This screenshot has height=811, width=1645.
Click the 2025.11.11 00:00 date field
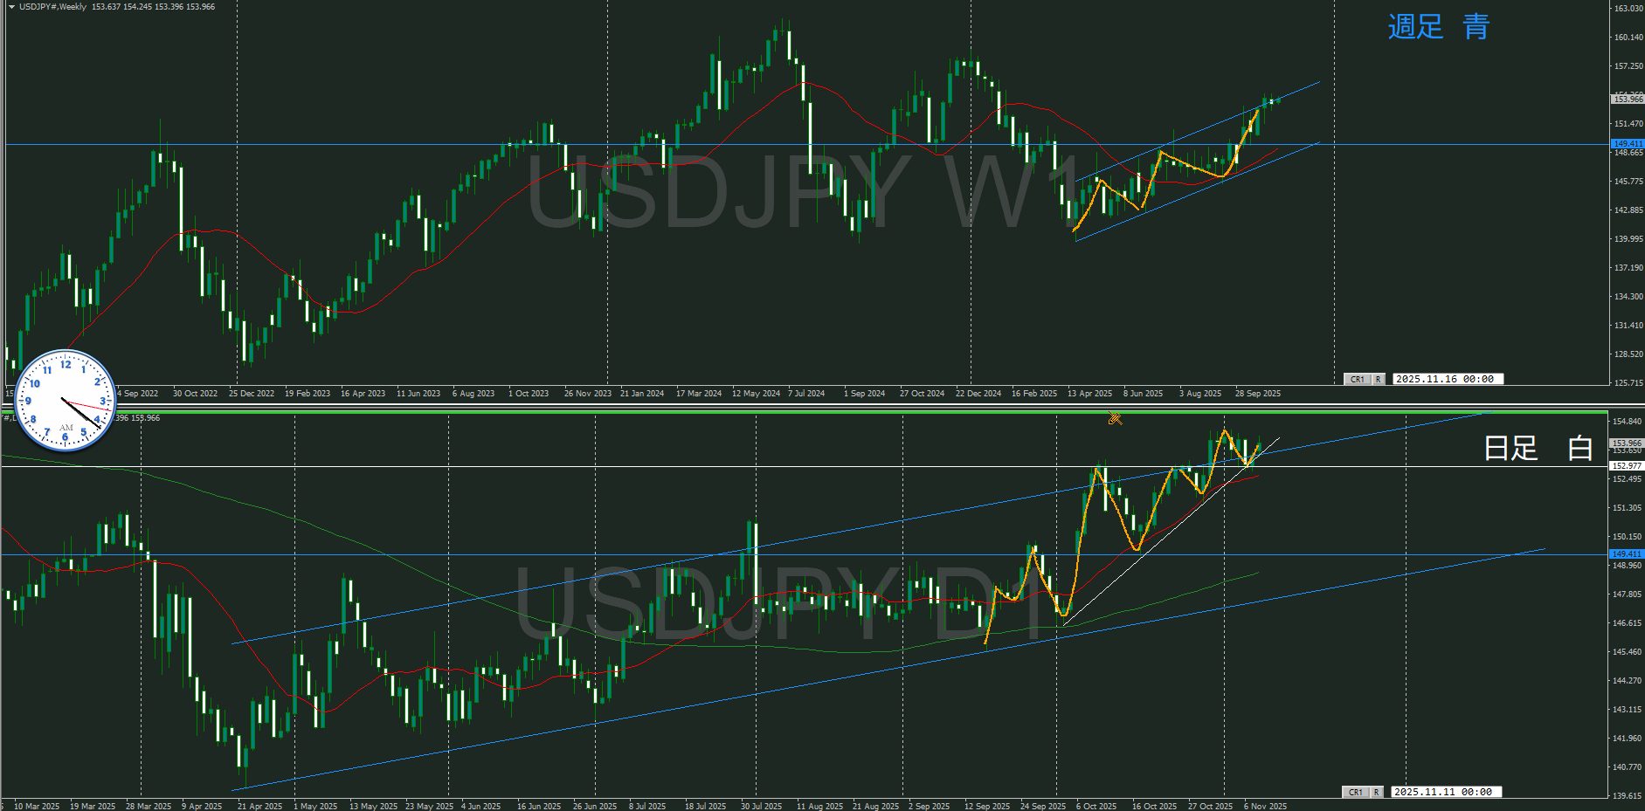(x=1443, y=792)
